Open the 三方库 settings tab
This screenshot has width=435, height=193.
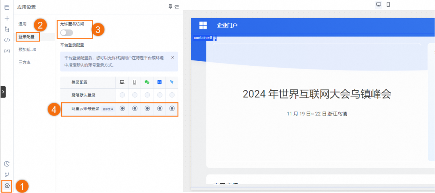25,62
